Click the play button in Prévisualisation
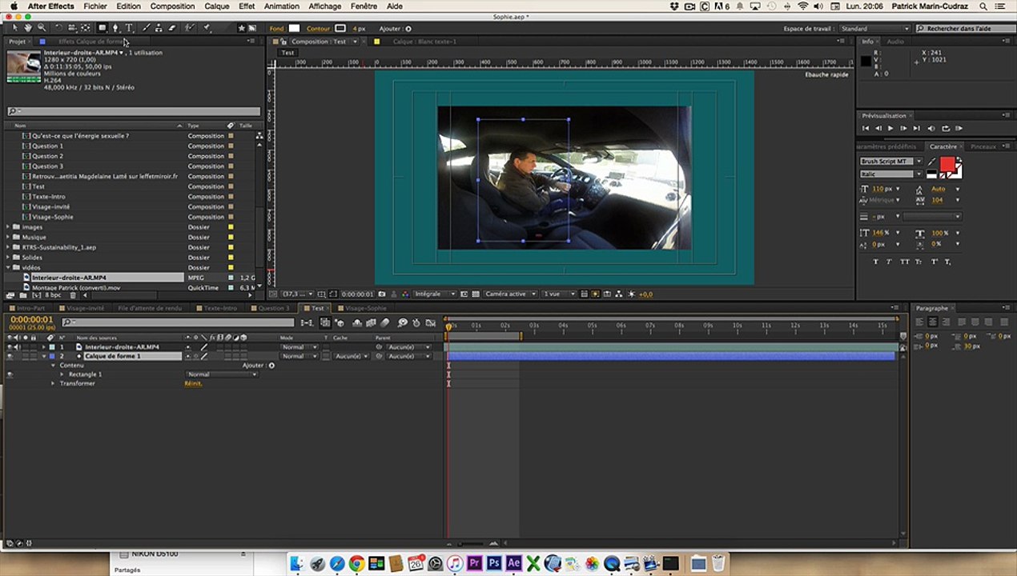 click(x=890, y=128)
